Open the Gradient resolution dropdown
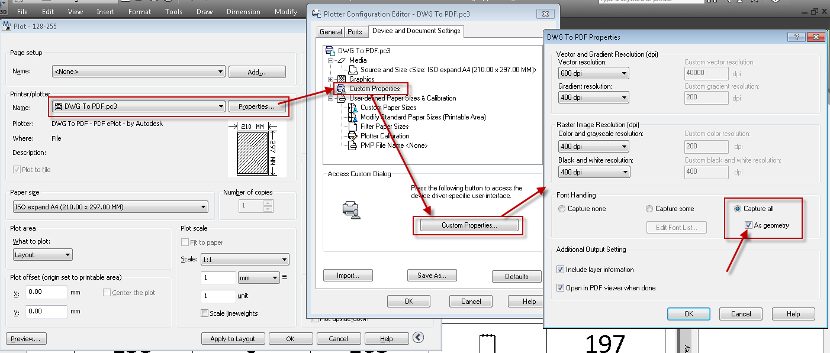The image size is (830, 353). tap(594, 97)
